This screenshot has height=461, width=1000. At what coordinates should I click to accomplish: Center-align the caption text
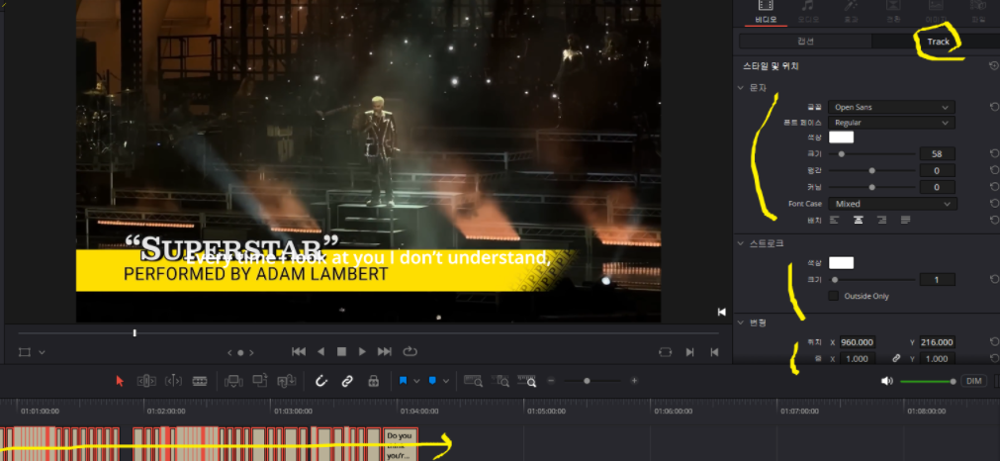[x=859, y=220]
